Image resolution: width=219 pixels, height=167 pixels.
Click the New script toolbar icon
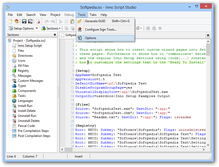[11, 21]
